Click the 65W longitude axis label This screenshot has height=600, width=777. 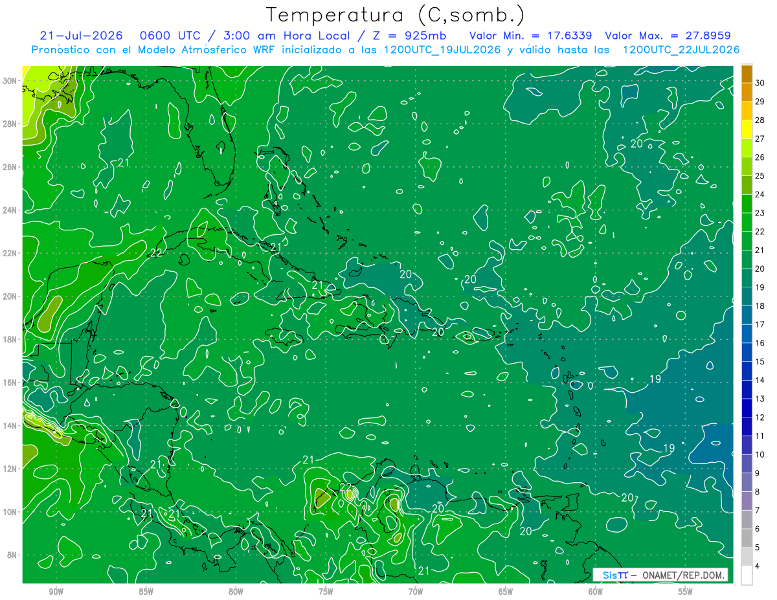click(506, 592)
